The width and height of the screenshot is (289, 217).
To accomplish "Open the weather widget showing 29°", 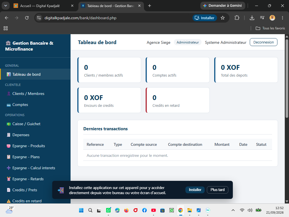I will 10,210.
